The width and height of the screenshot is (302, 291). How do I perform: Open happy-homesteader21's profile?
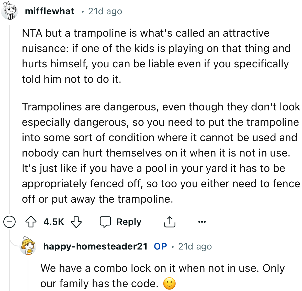[x=95, y=246]
